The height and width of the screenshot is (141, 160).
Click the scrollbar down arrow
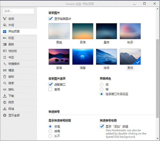click(157, 138)
